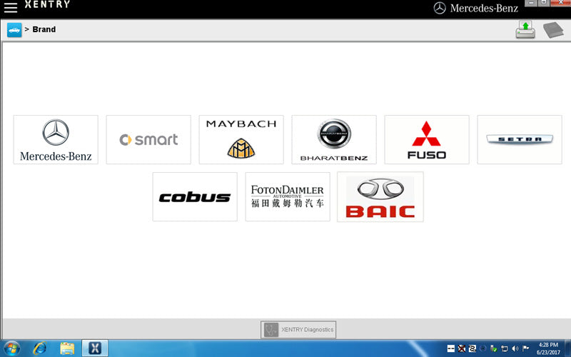Launch Internet Explorer from the taskbar
Screen dimensions: 571x357
(x=40, y=348)
